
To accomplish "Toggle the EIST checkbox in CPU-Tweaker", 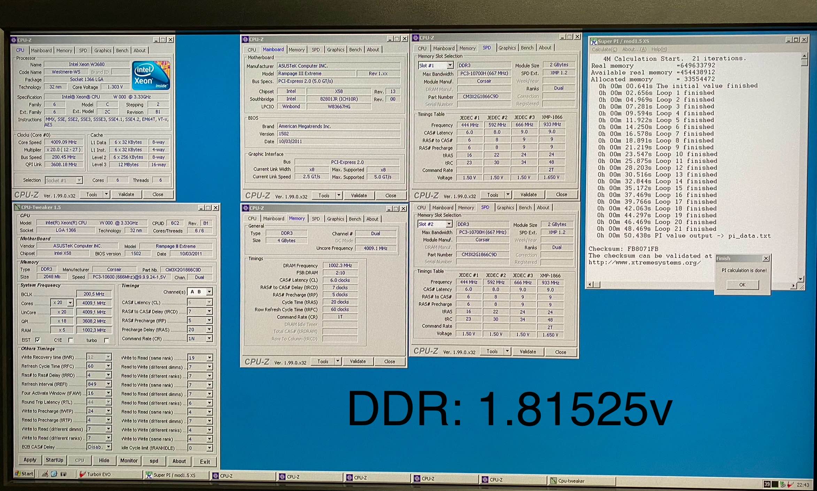I will (38, 340).
